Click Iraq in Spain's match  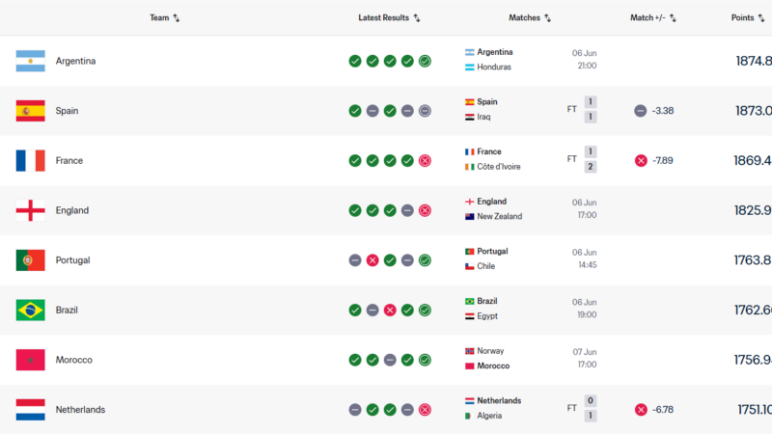click(x=483, y=117)
